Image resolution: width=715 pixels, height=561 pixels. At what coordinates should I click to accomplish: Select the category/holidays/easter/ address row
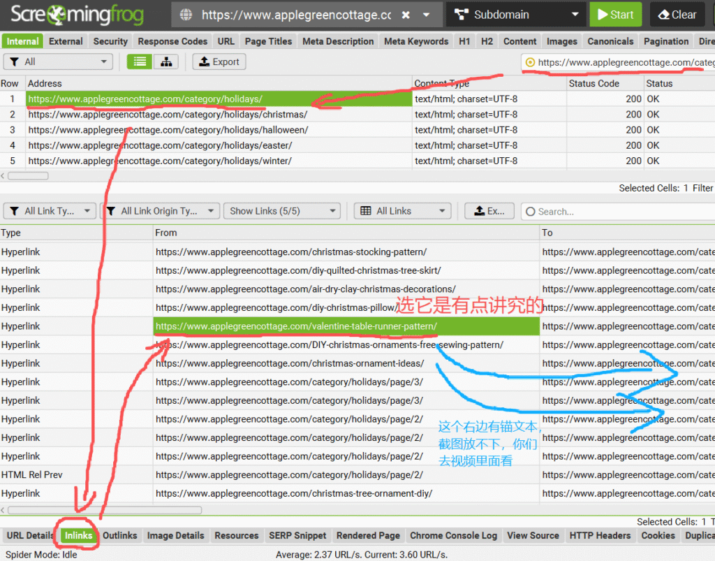tap(219, 145)
